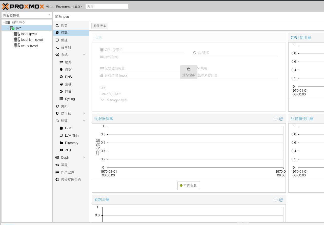Focus the top search field
The width and height of the screenshot is (324, 225).
pyautogui.click(x=107, y=7)
